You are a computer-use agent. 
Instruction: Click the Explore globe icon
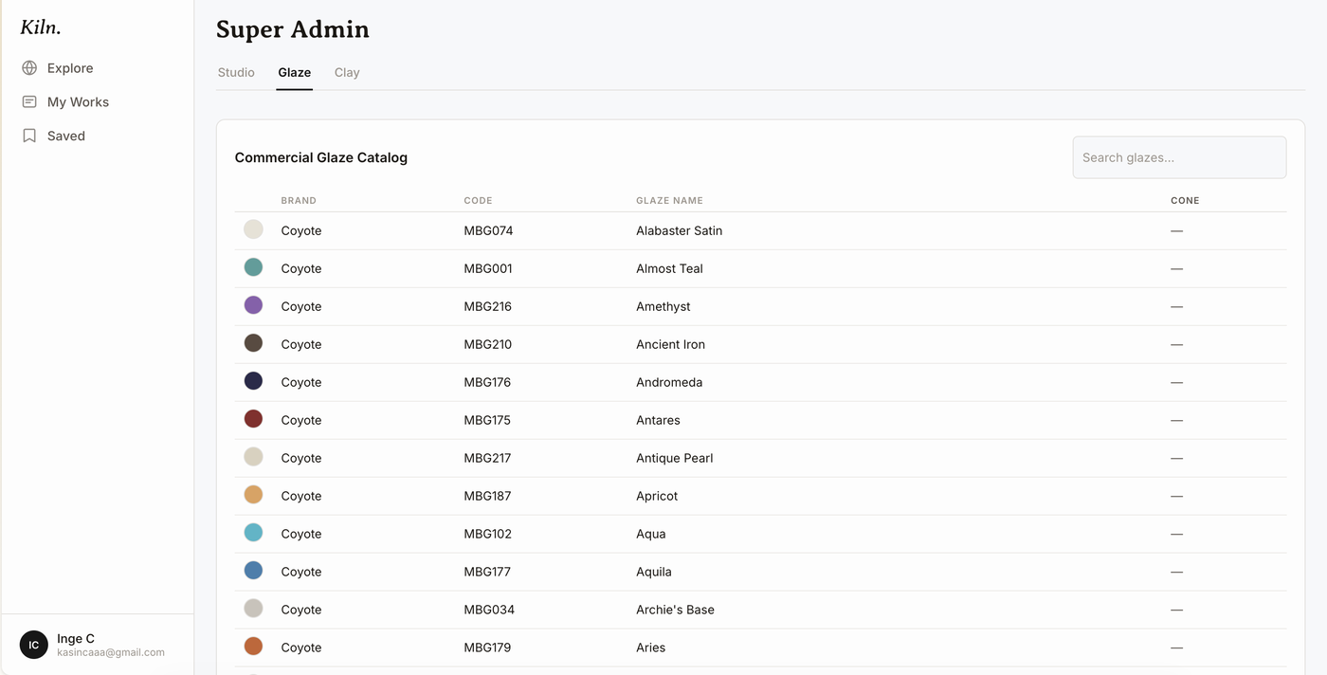coord(29,68)
